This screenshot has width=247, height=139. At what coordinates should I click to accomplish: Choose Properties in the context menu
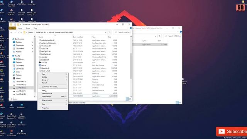pyautogui.click(x=53, y=108)
